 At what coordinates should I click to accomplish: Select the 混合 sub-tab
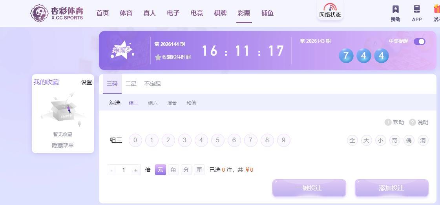click(172, 103)
